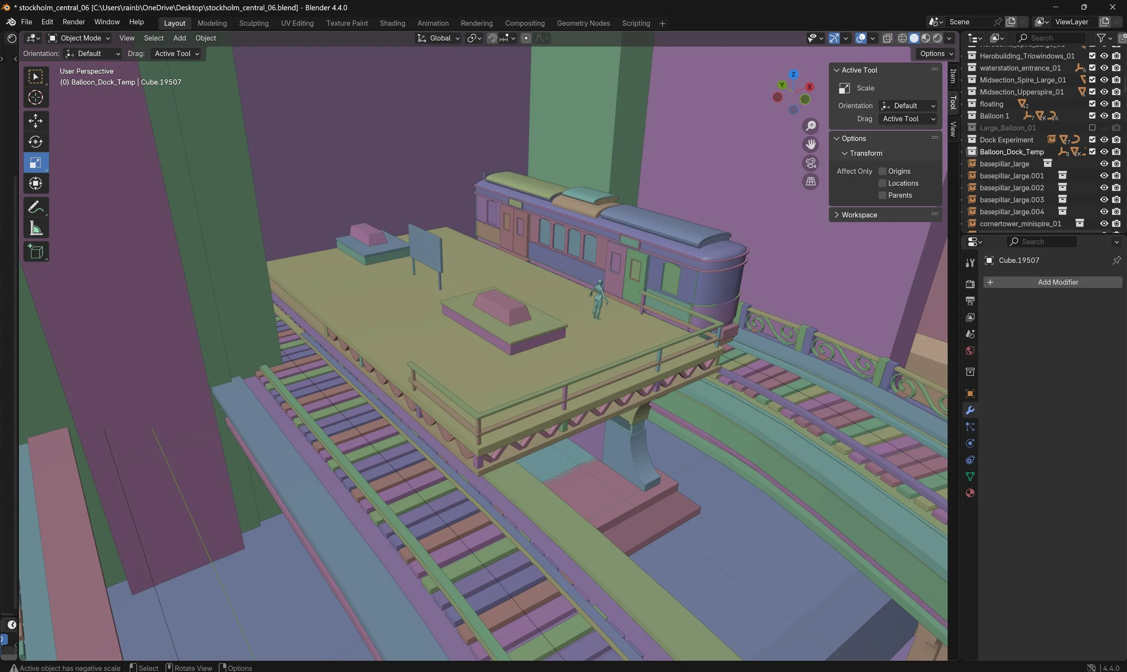Expand the Workspace panel in the sidebar
The width and height of the screenshot is (1127, 672).
point(858,214)
